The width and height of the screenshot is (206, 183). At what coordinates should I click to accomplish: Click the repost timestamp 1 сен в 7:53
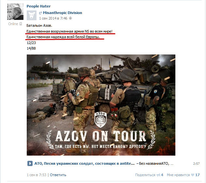37,175
